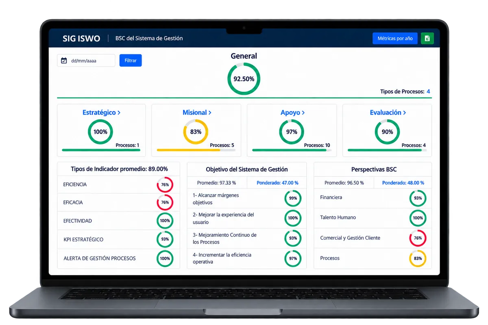Select the ALERTA DE GESTIÓN PROCESOS row
Viewport: 488px width, 325px height.
tap(118, 258)
